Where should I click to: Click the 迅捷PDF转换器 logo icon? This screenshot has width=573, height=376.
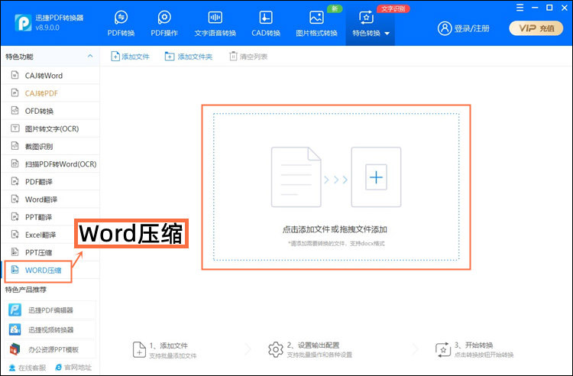tap(23, 23)
